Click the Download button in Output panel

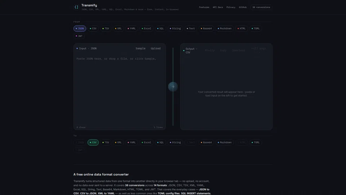click(x=238, y=51)
